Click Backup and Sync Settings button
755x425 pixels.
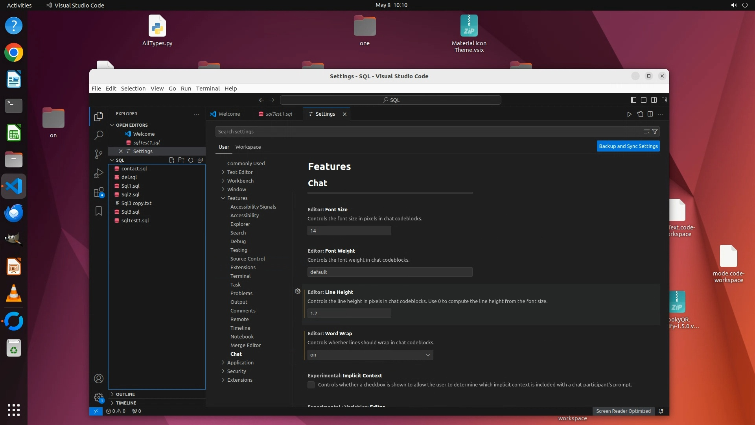pos(628,146)
